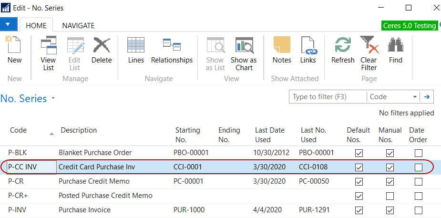The height and width of the screenshot is (218, 441).
Task: Select the HOME ribbon tab
Action: click(36, 26)
